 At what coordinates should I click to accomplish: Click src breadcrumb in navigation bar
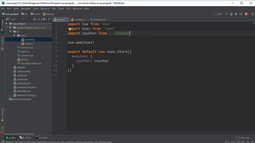pyautogui.click(x=25, y=14)
